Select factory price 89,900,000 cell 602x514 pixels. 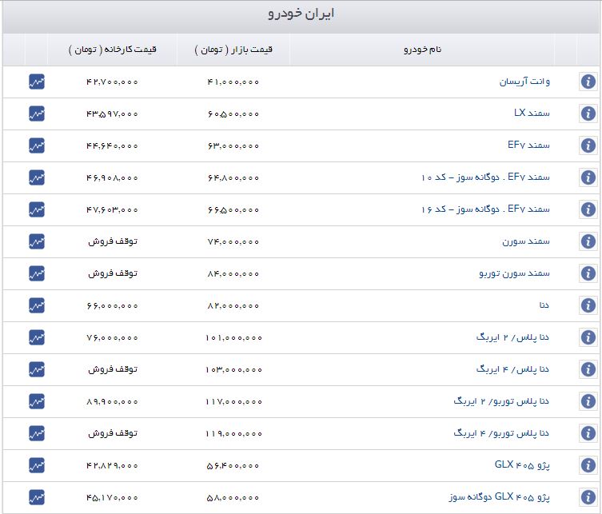(x=112, y=402)
